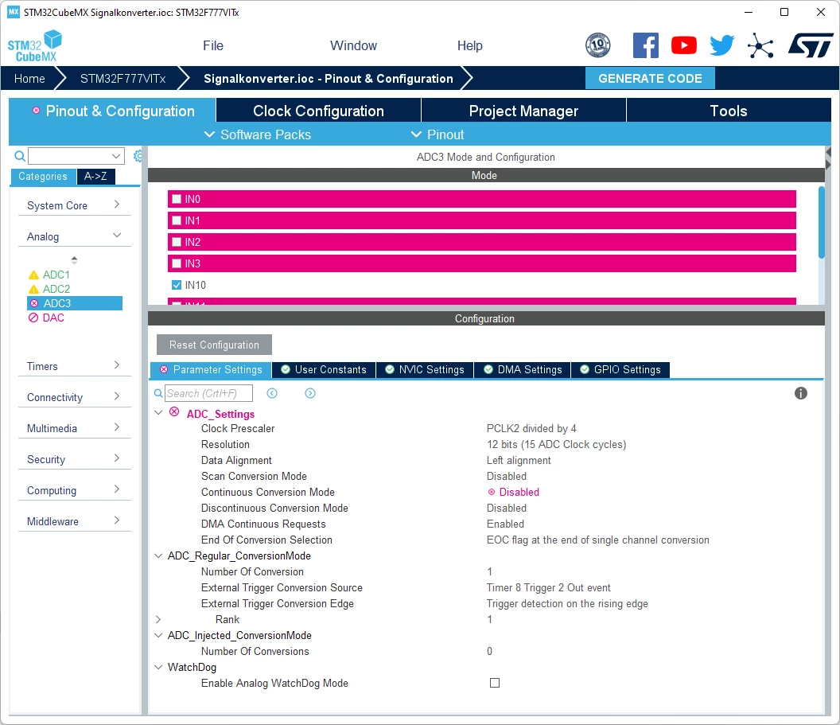Open the gear settings icon beside search
Screen dimensions: 840x725
point(138,156)
